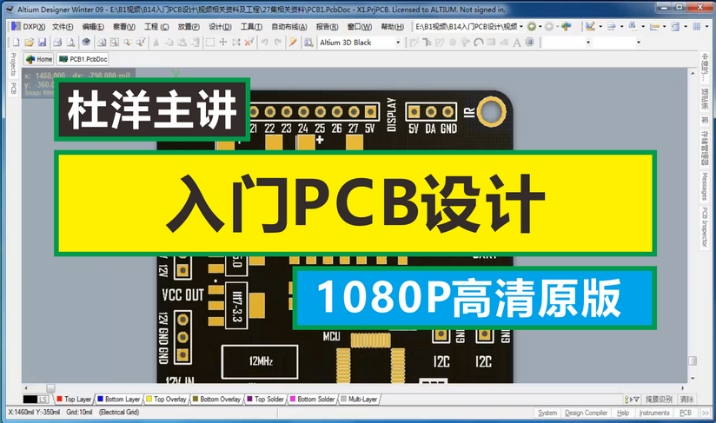Open the DXP dropdown menu
716x423 pixels.
(x=30, y=26)
